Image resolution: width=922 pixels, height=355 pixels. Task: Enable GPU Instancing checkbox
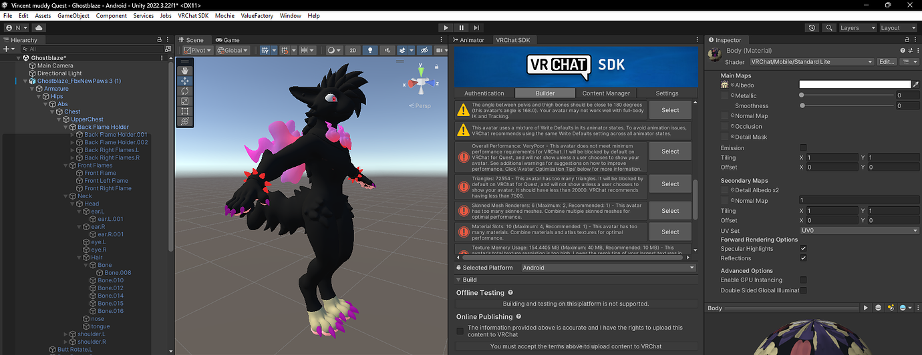point(803,280)
